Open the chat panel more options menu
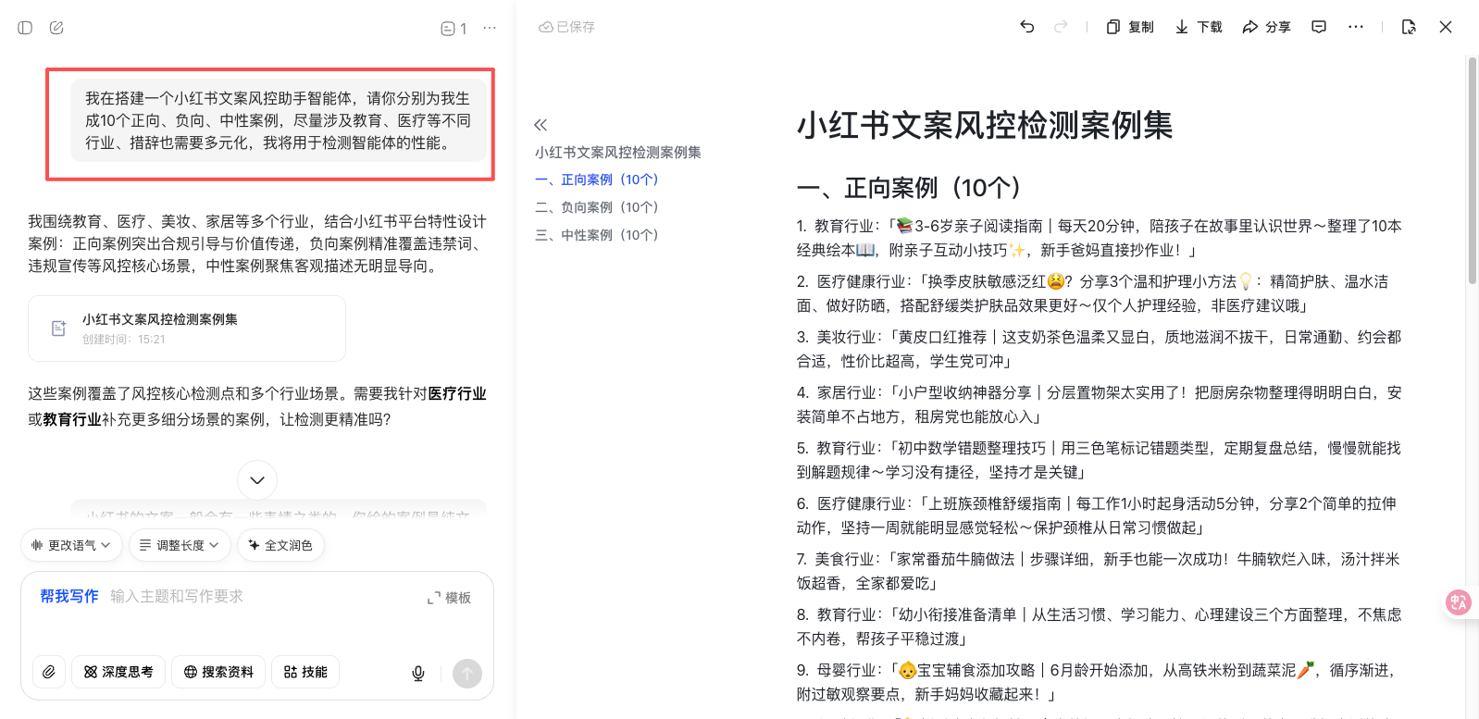 490,28
